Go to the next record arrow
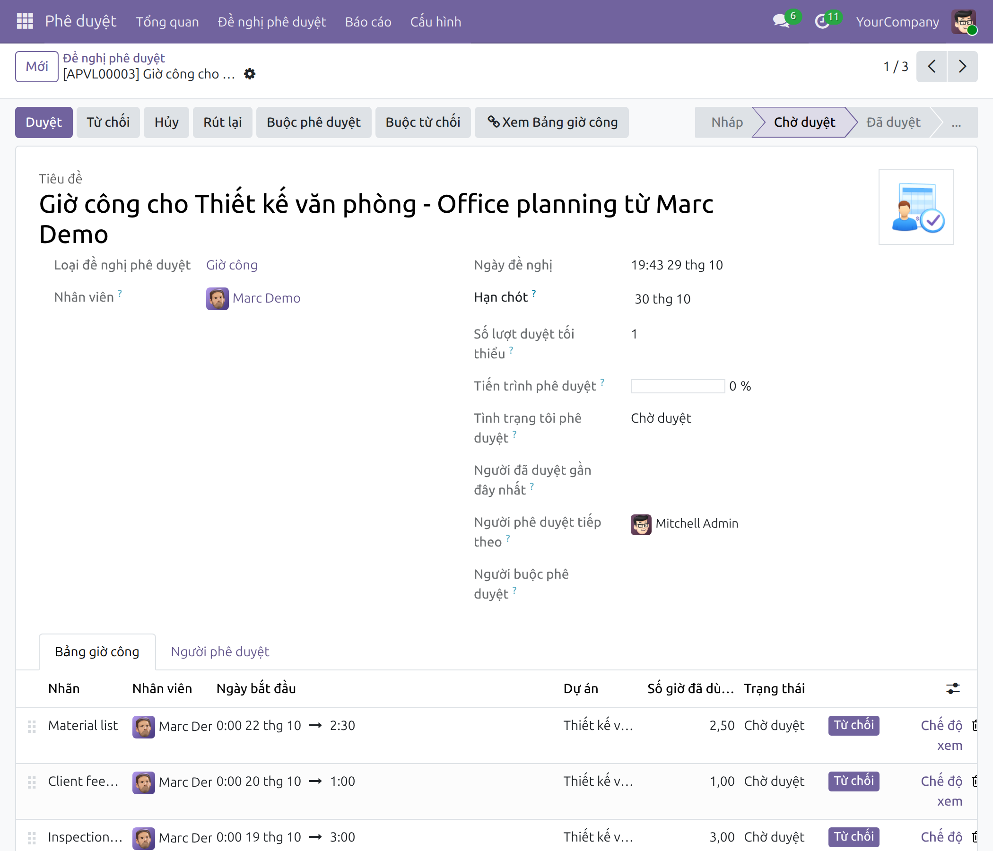The width and height of the screenshot is (993, 851). point(962,66)
